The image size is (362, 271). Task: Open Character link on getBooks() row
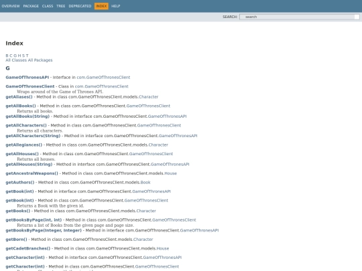pos(146,211)
